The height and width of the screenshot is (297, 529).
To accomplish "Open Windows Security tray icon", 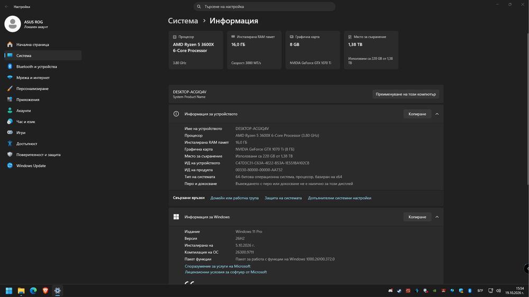I will click(461, 291).
